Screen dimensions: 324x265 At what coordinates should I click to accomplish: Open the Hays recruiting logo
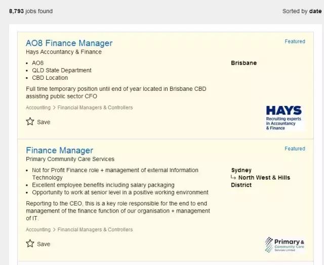point(284,118)
